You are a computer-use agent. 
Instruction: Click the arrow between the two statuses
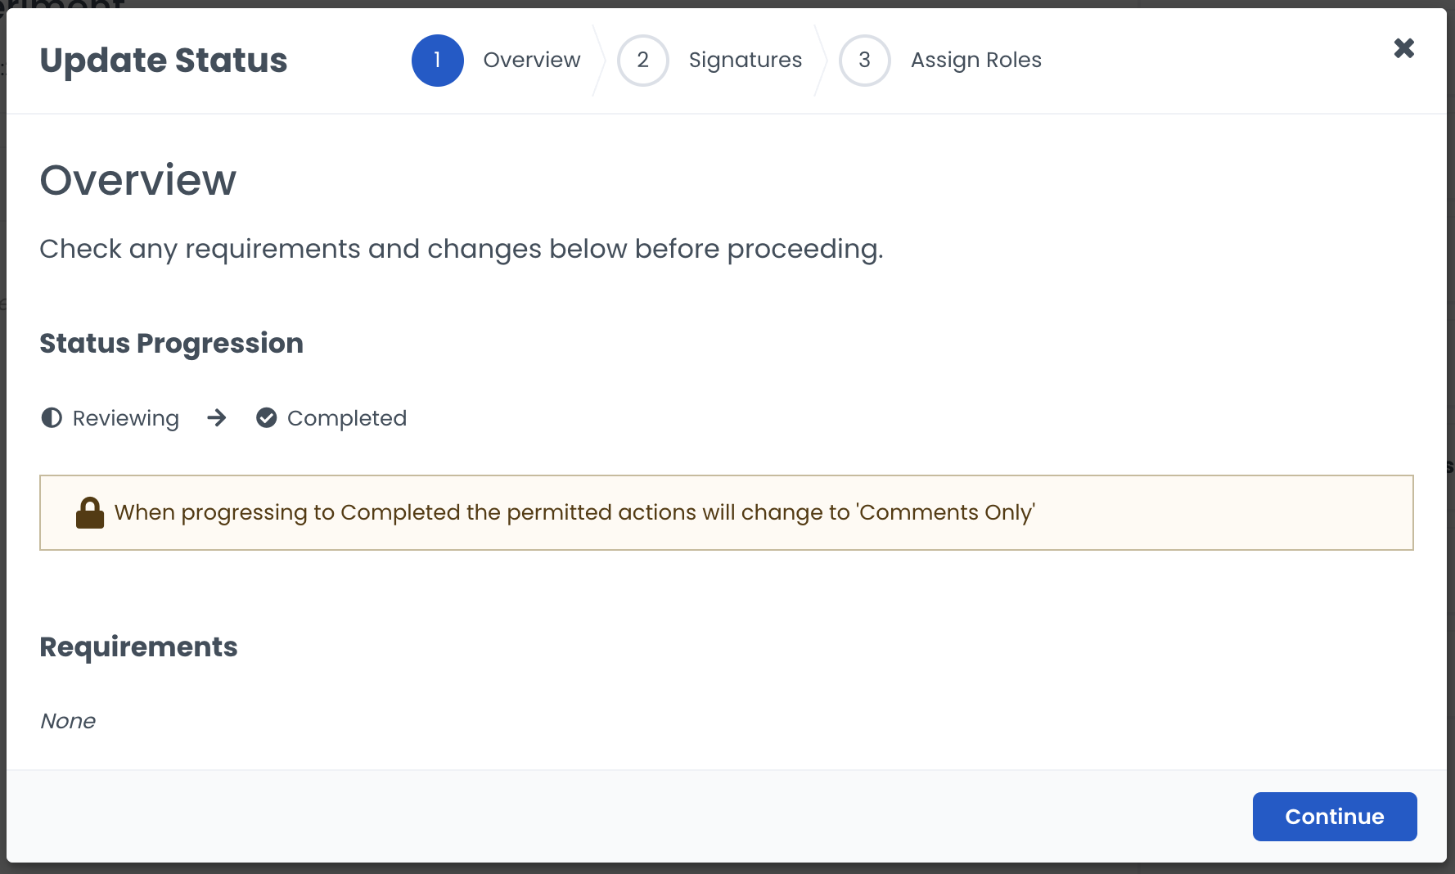[217, 418]
